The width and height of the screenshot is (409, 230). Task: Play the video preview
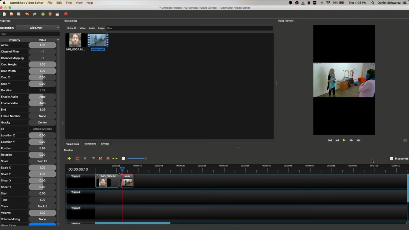(x=344, y=141)
